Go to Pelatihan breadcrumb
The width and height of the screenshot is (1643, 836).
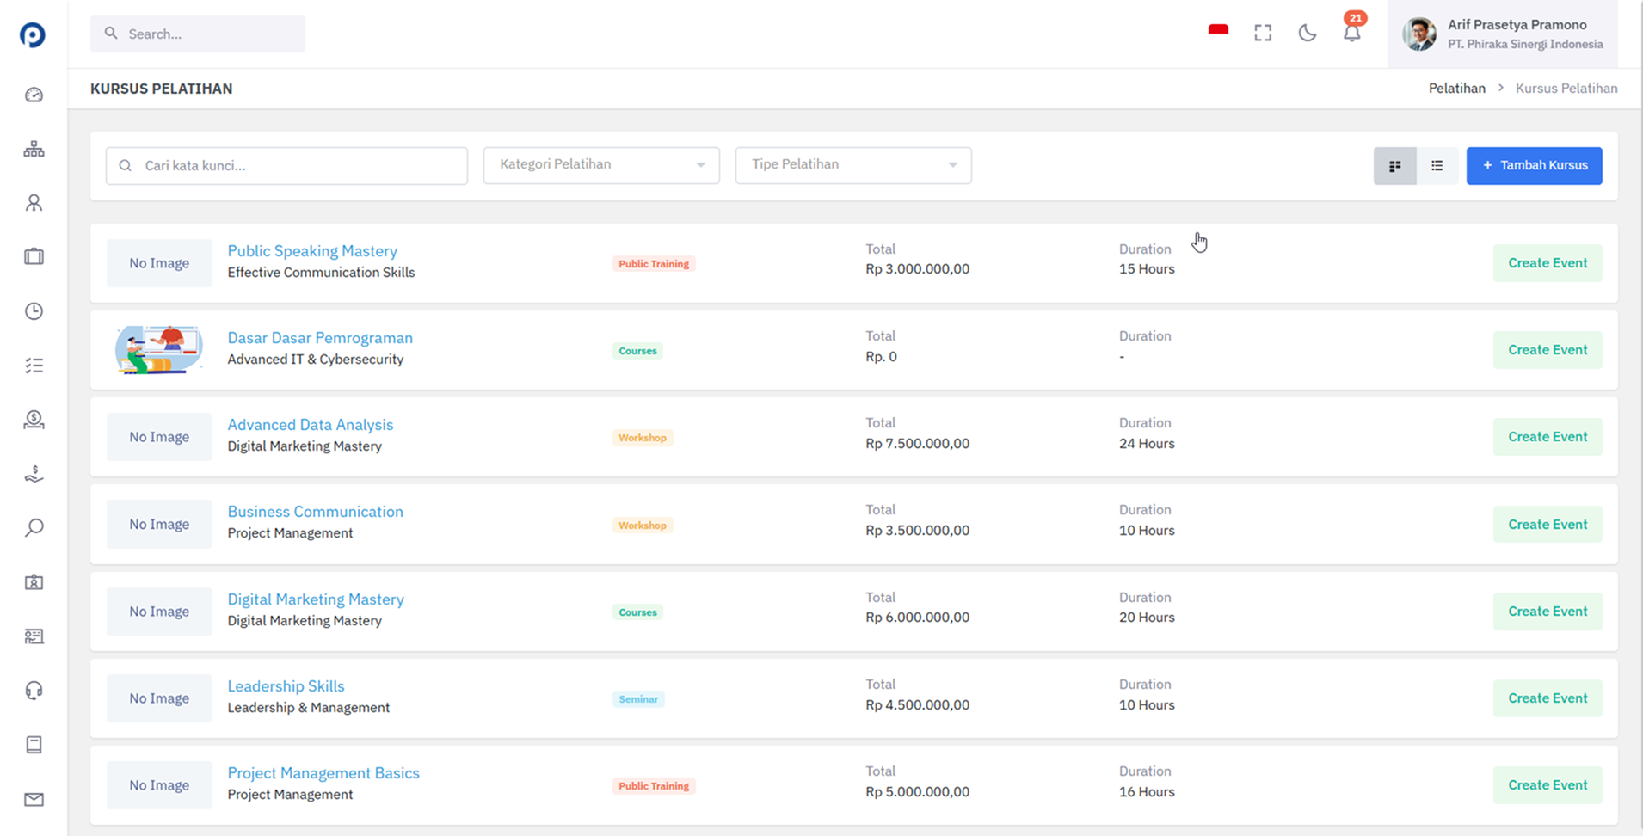[1457, 89]
